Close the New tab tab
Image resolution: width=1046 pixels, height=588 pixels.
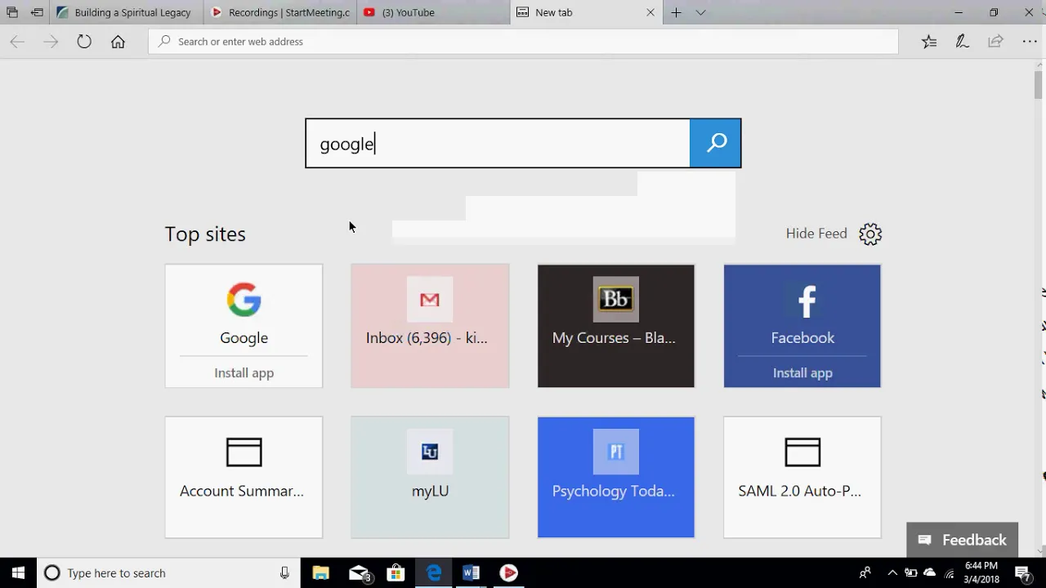coord(650,12)
